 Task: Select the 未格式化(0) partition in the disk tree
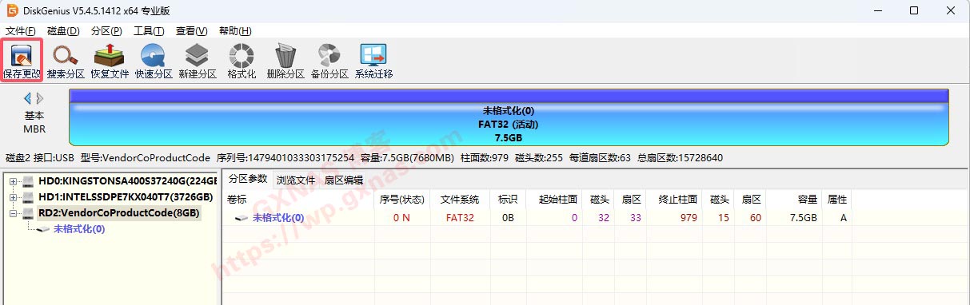point(78,229)
